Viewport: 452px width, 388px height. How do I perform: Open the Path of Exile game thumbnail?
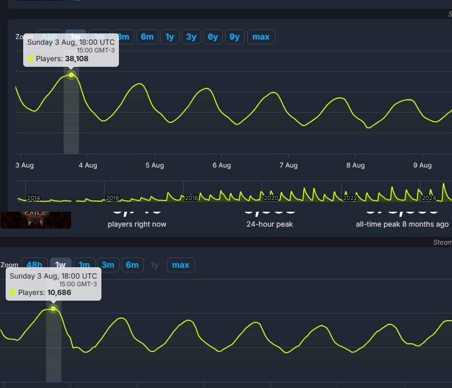pos(36,220)
